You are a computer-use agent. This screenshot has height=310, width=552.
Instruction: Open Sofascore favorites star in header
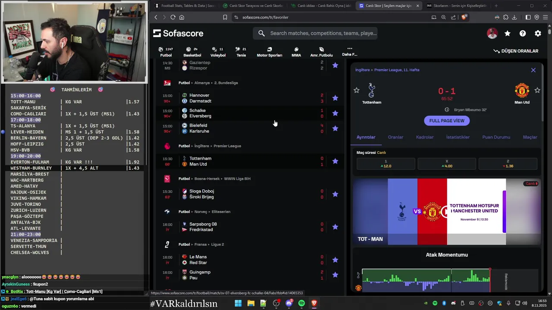(x=508, y=33)
